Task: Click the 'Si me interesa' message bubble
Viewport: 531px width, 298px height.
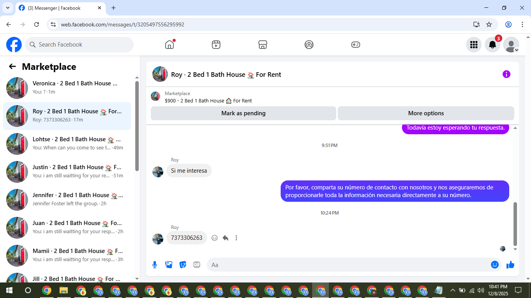Action: (x=189, y=171)
